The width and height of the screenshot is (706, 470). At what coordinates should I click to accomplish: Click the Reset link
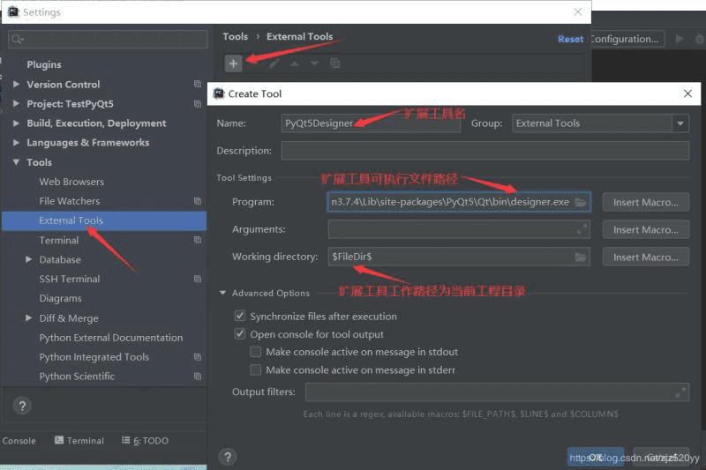pyautogui.click(x=570, y=39)
